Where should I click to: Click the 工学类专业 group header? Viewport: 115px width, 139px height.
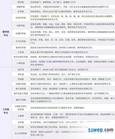(x=6, y=111)
